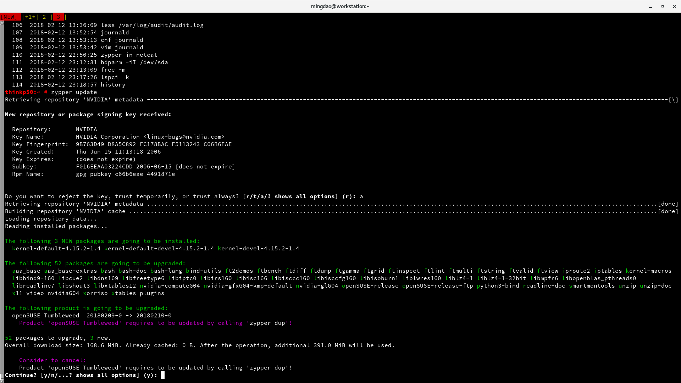This screenshot has height=383, width=681.
Task: Click package 'kernel-default-4.15.2-1.4'
Action: click(x=56, y=249)
